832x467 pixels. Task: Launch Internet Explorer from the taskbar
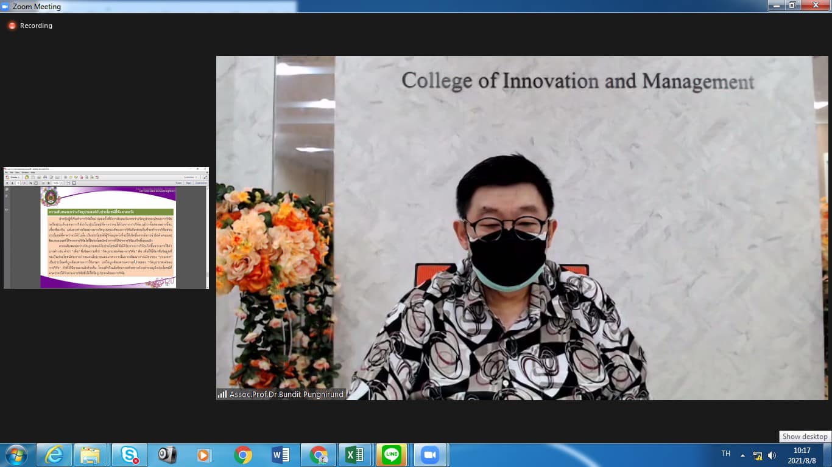54,455
